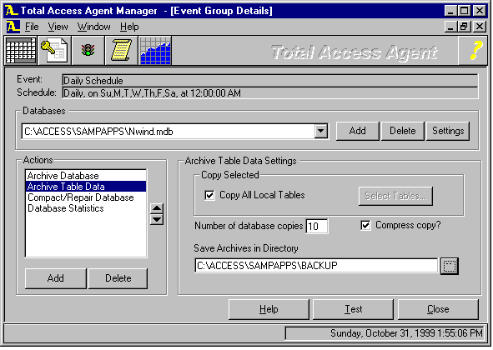Screen dimensions: 493x350
Task: Open database Settings button
Action: coord(448,131)
